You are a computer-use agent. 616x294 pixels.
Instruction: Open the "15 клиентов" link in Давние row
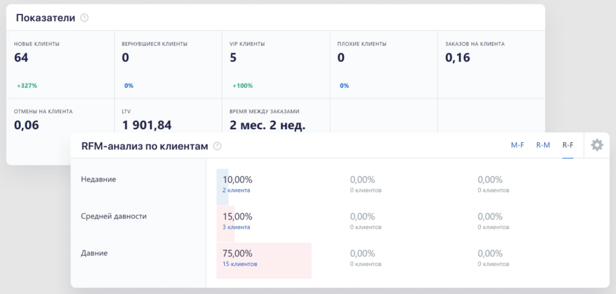(x=240, y=264)
